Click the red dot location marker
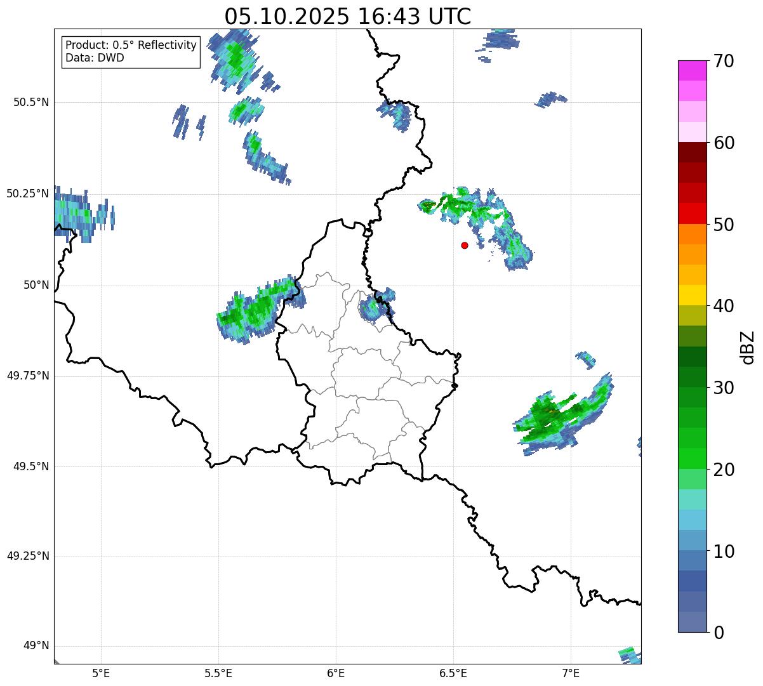 point(465,245)
